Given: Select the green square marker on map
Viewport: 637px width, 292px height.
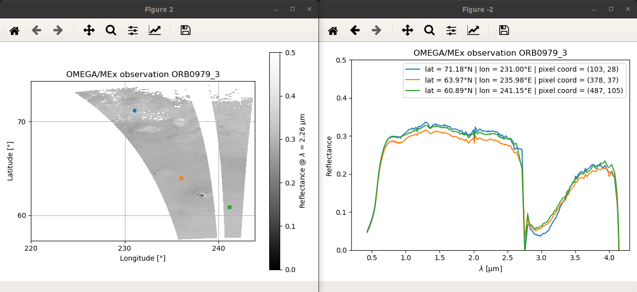Looking at the screenshot, I should pyautogui.click(x=229, y=207).
